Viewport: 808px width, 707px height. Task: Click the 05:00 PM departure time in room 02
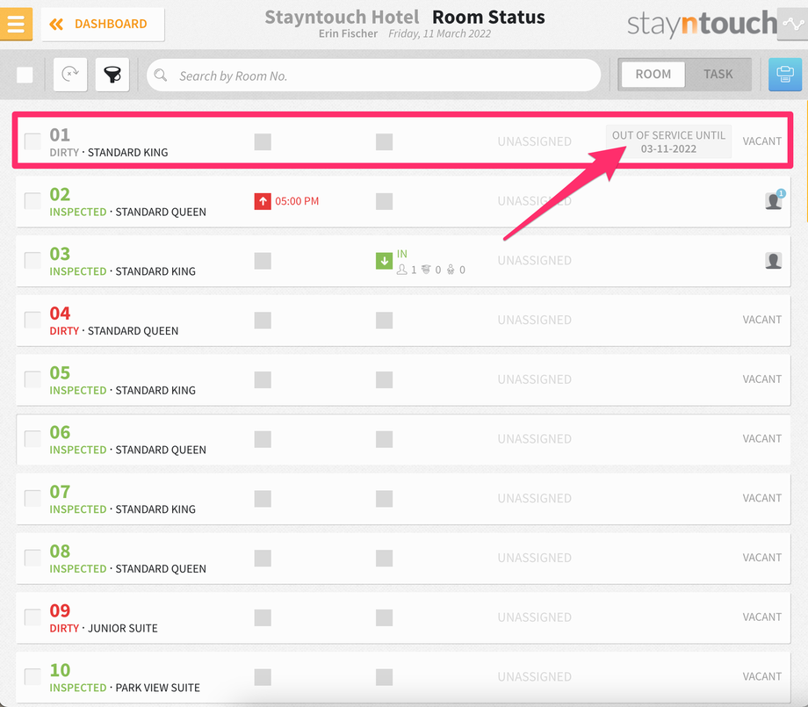[297, 201]
